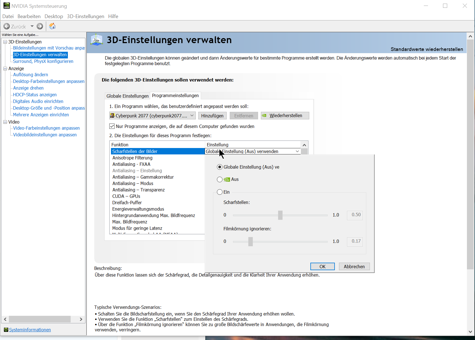Open Video-Farbeinstellungen anpassen
The image size is (475, 340).
46,128
